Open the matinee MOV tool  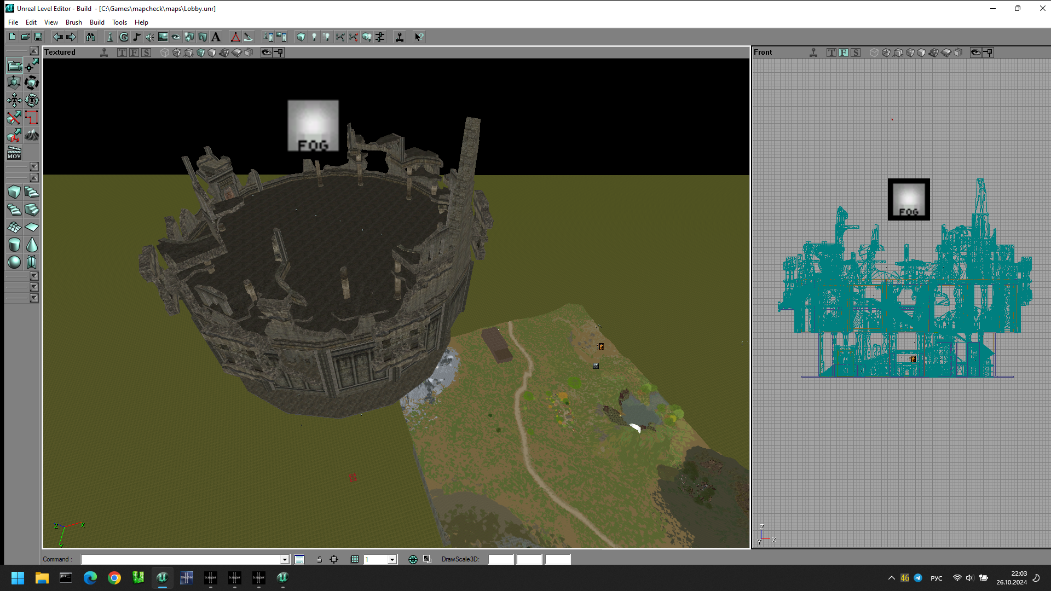coord(14,153)
